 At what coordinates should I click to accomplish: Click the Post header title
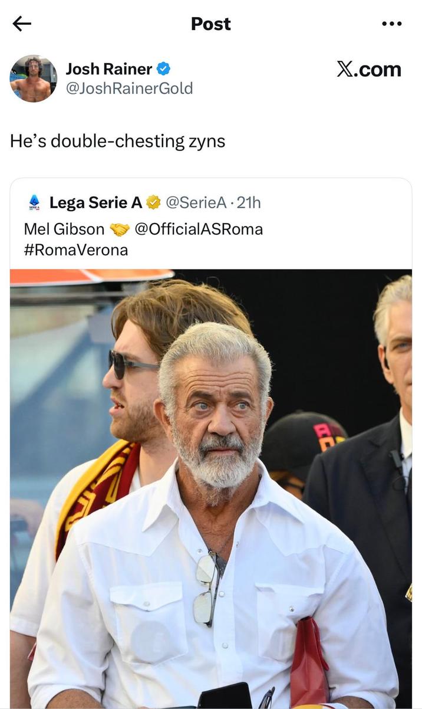tap(210, 24)
